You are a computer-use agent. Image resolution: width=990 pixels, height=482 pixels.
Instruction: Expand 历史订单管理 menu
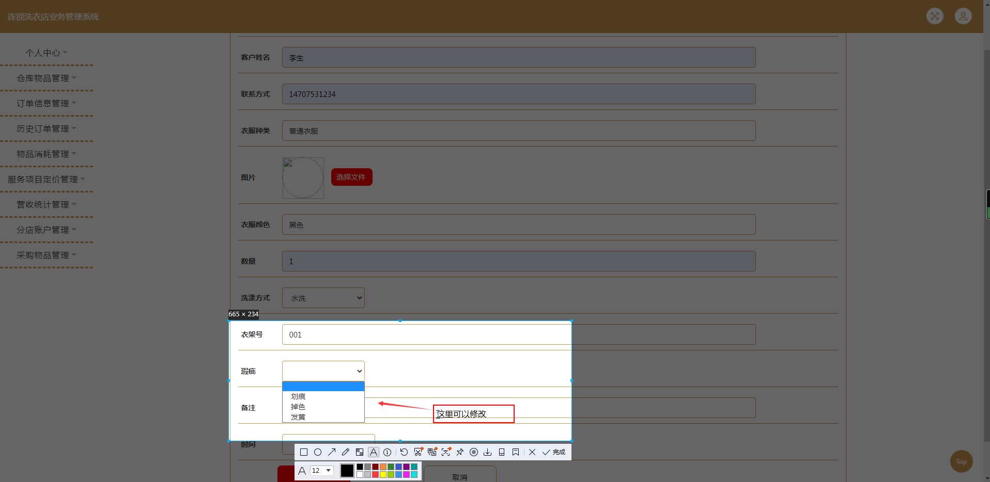[47, 128]
